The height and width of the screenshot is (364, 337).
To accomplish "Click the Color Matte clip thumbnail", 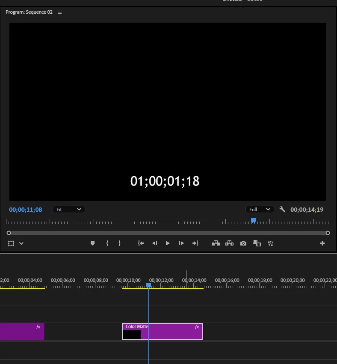I will point(132,334).
